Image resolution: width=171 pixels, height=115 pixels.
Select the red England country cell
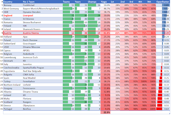tap(8, 15)
